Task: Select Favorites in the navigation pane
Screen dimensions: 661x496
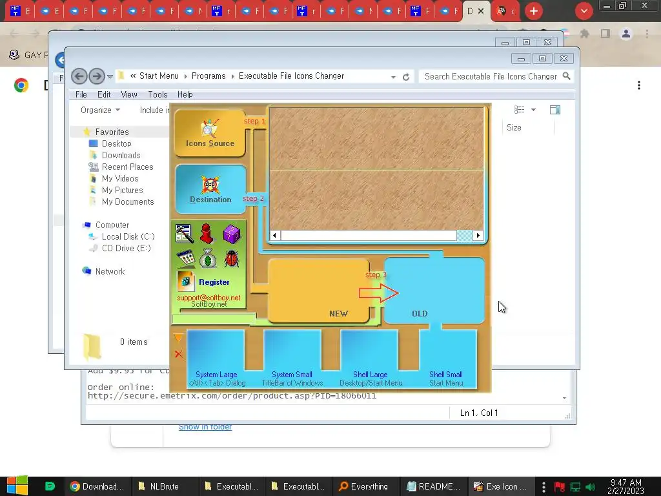Action: coord(112,132)
